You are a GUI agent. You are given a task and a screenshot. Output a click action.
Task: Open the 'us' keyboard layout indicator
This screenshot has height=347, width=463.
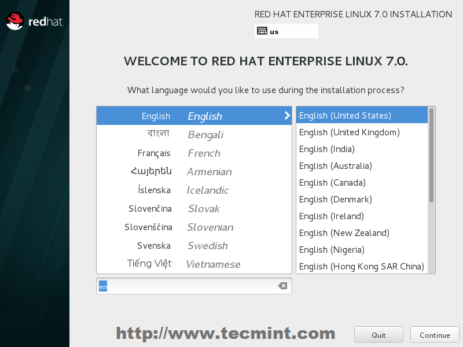286,31
